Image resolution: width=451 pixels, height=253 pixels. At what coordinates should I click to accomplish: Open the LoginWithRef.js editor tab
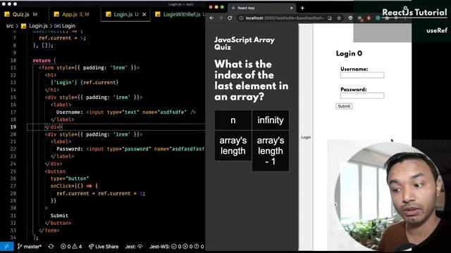click(x=180, y=14)
